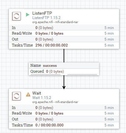Click the success connection name label
Screen dimensions: 126x133
[50, 66]
